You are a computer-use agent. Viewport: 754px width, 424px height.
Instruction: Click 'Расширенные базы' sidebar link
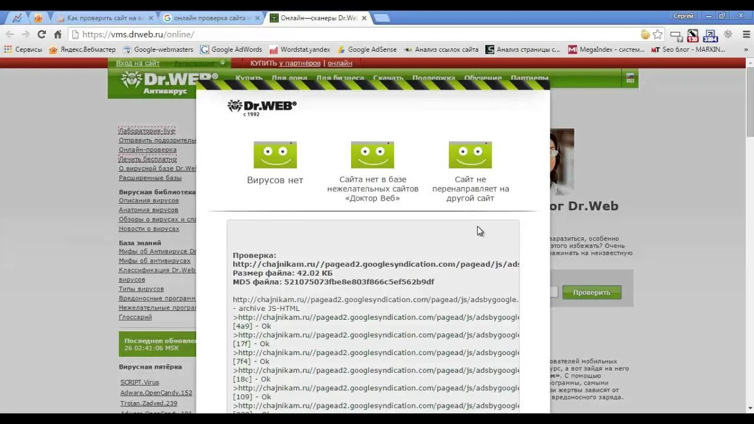(x=150, y=178)
